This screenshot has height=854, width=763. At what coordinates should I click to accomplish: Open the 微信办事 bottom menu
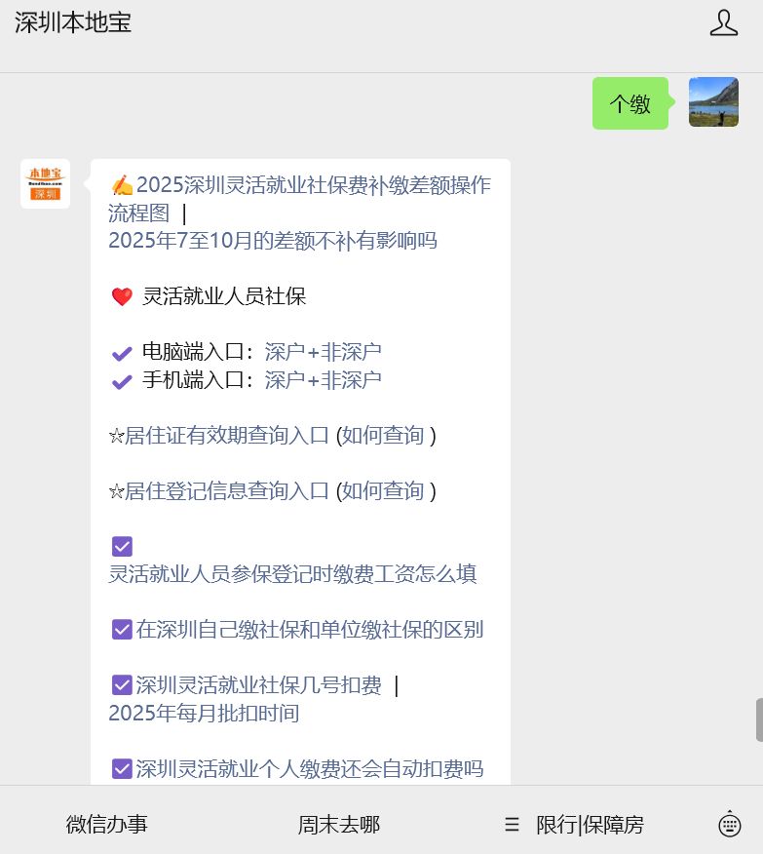[107, 825]
